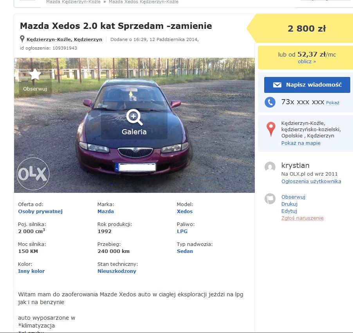353x333 pixels.
Task: Click location pin beside Kędzierzyn-Koźle heading
Action: pos(22,39)
